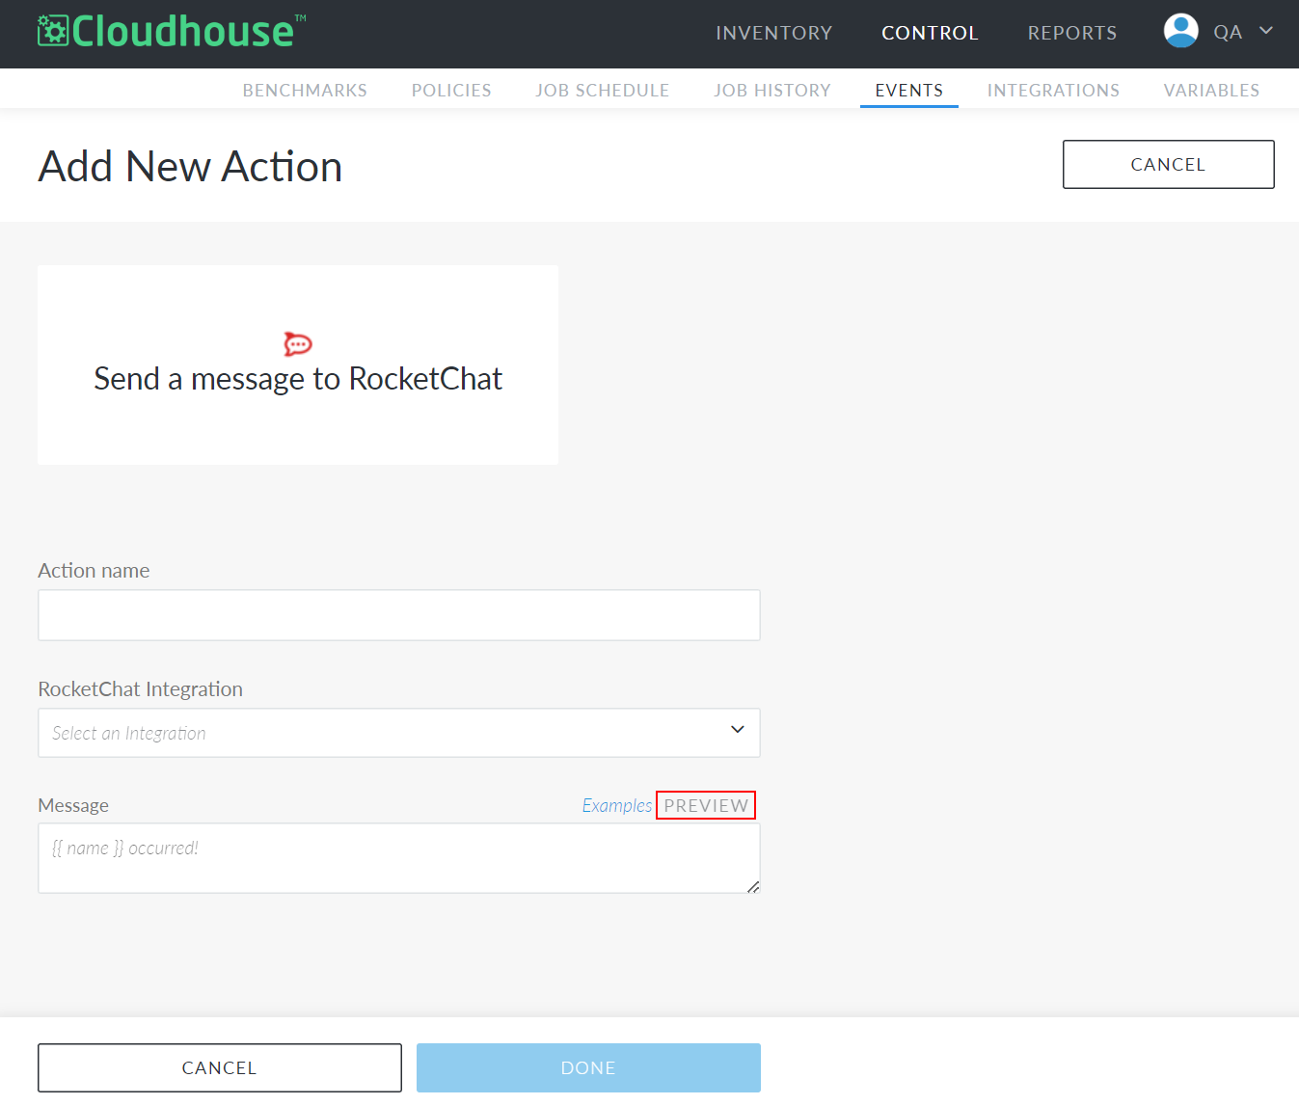Switch to the Benchmarks tab

[x=305, y=90]
